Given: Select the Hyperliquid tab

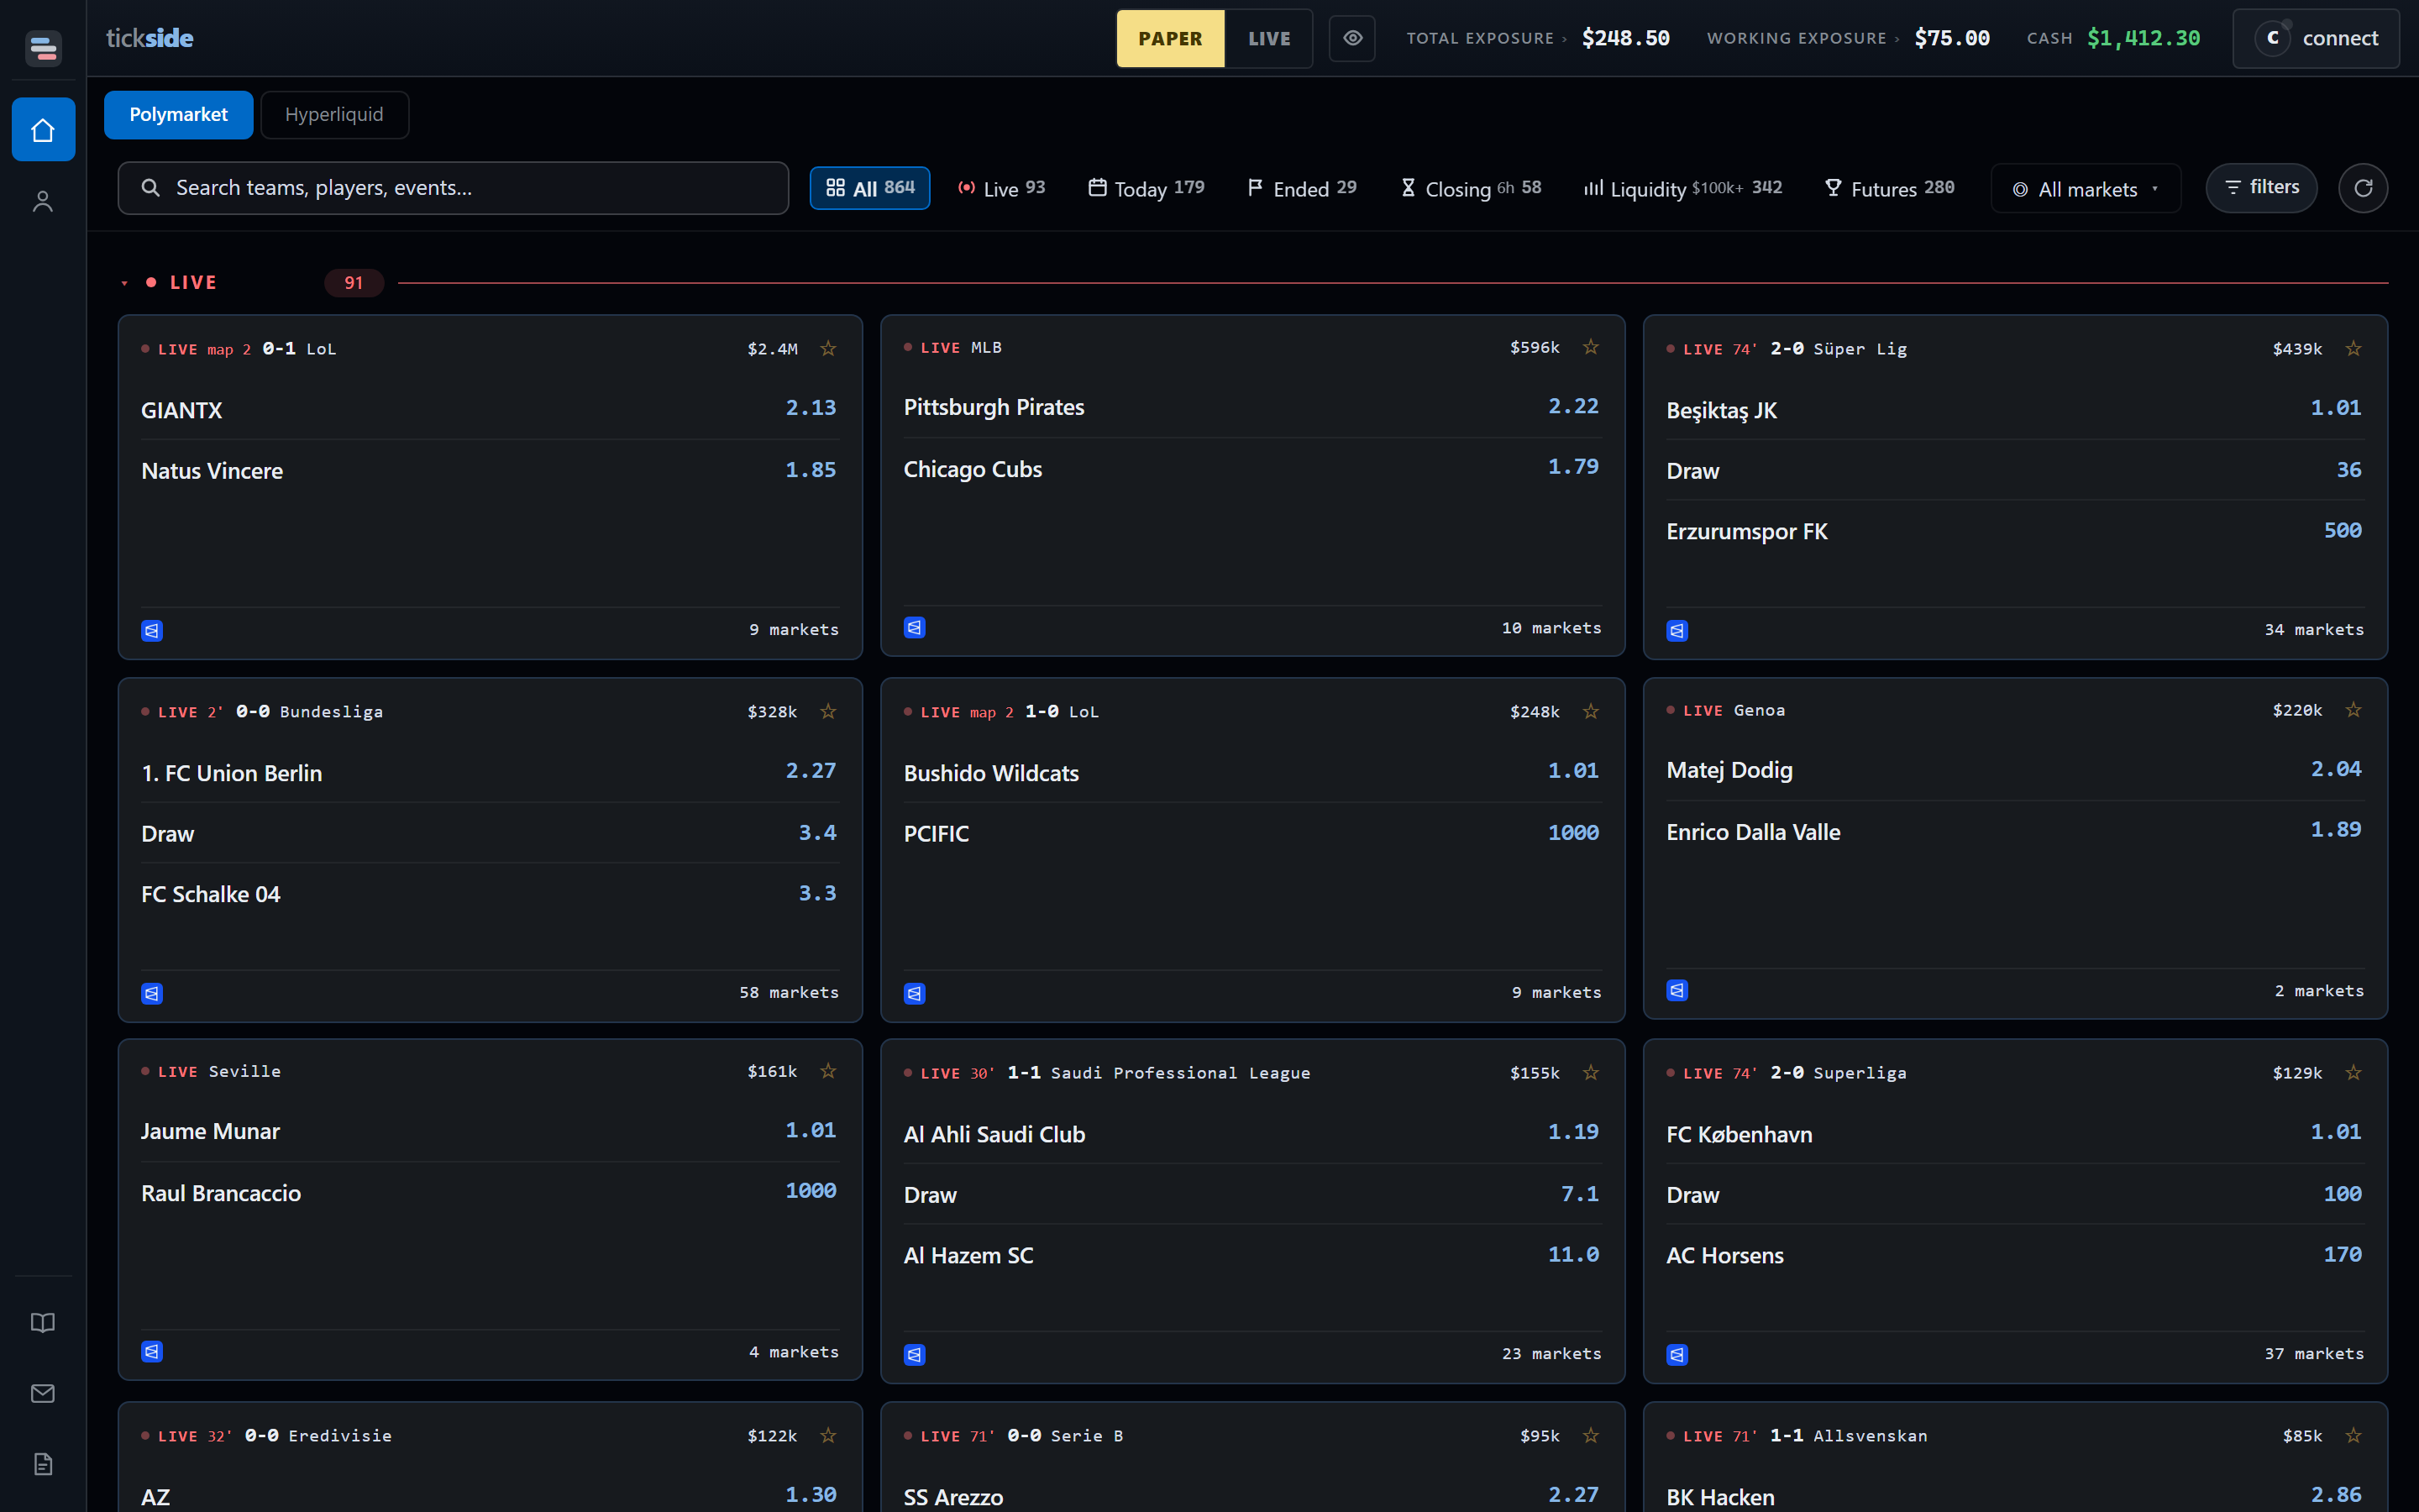Looking at the screenshot, I should click(x=333, y=115).
